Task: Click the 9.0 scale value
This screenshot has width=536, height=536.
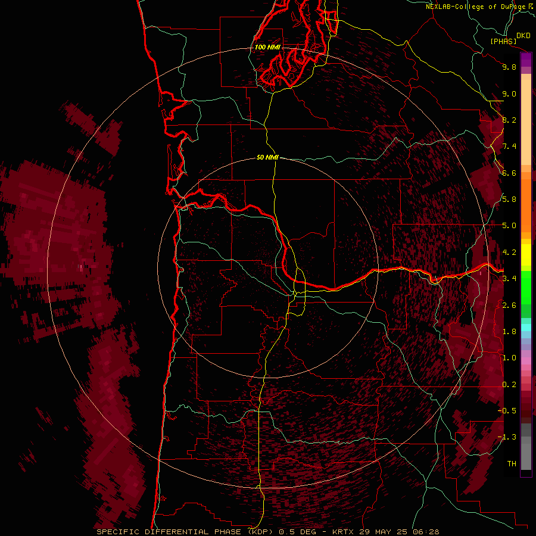Action: [509, 94]
